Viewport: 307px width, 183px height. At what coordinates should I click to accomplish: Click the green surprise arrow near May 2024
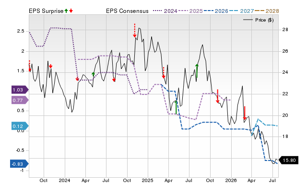(x=93, y=74)
